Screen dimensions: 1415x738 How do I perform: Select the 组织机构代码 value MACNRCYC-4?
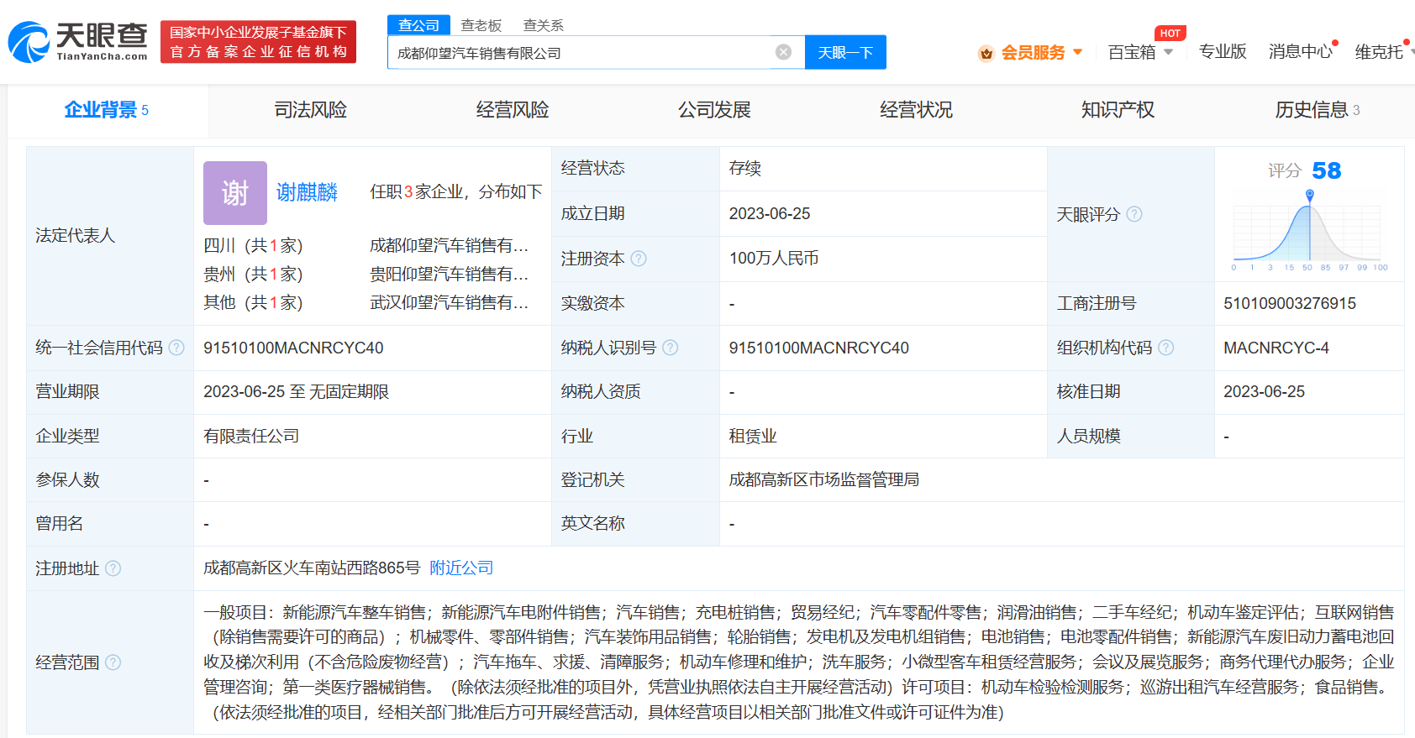(x=1276, y=348)
